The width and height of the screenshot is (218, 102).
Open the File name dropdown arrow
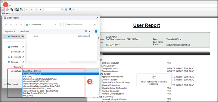97,67
